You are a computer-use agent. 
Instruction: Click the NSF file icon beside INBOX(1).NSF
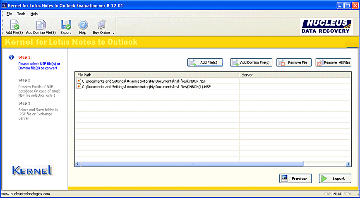(x=79, y=86)
